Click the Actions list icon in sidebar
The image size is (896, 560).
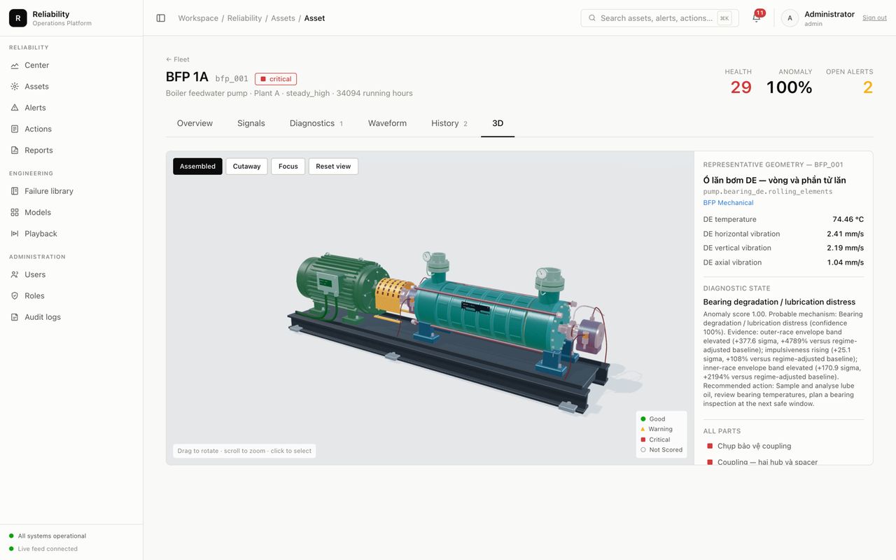point(15,129)
